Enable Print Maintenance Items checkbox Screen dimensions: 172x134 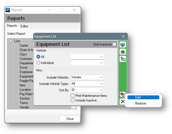pyautogui.click(x=73, y=96)
